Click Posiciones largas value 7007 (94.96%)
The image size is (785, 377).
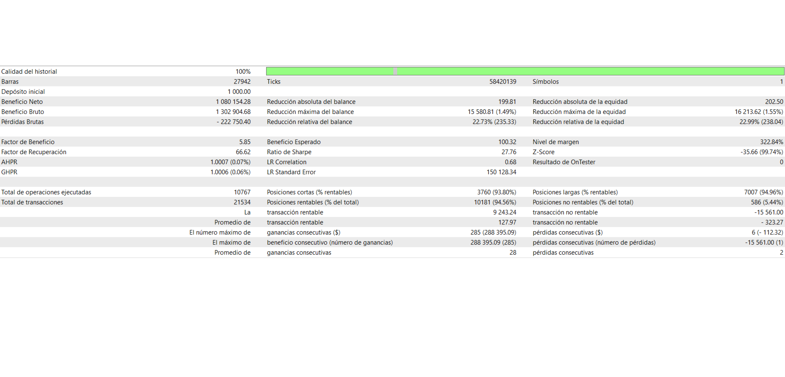pos(764,192)
